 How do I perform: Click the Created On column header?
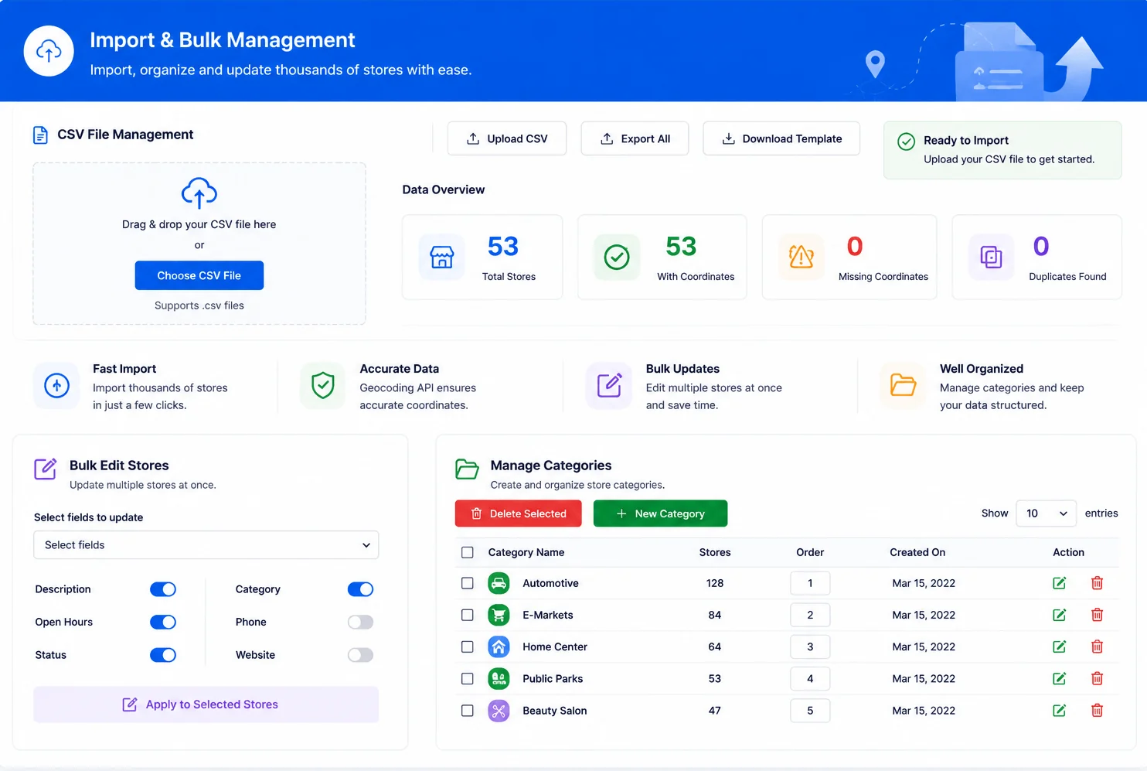click(917, 552)
